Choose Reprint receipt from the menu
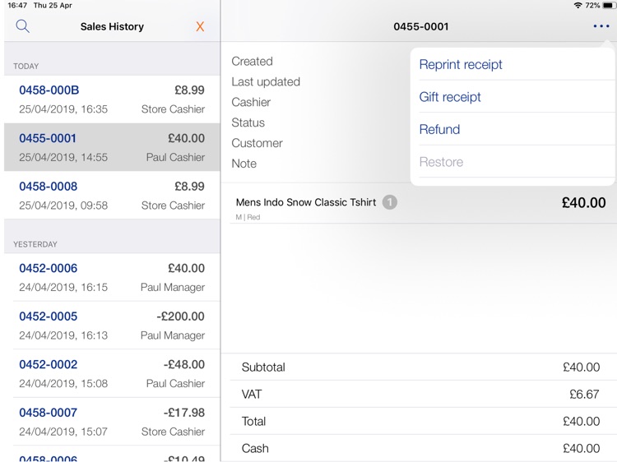Screen dimensions: 617x462 coord(513,64)
